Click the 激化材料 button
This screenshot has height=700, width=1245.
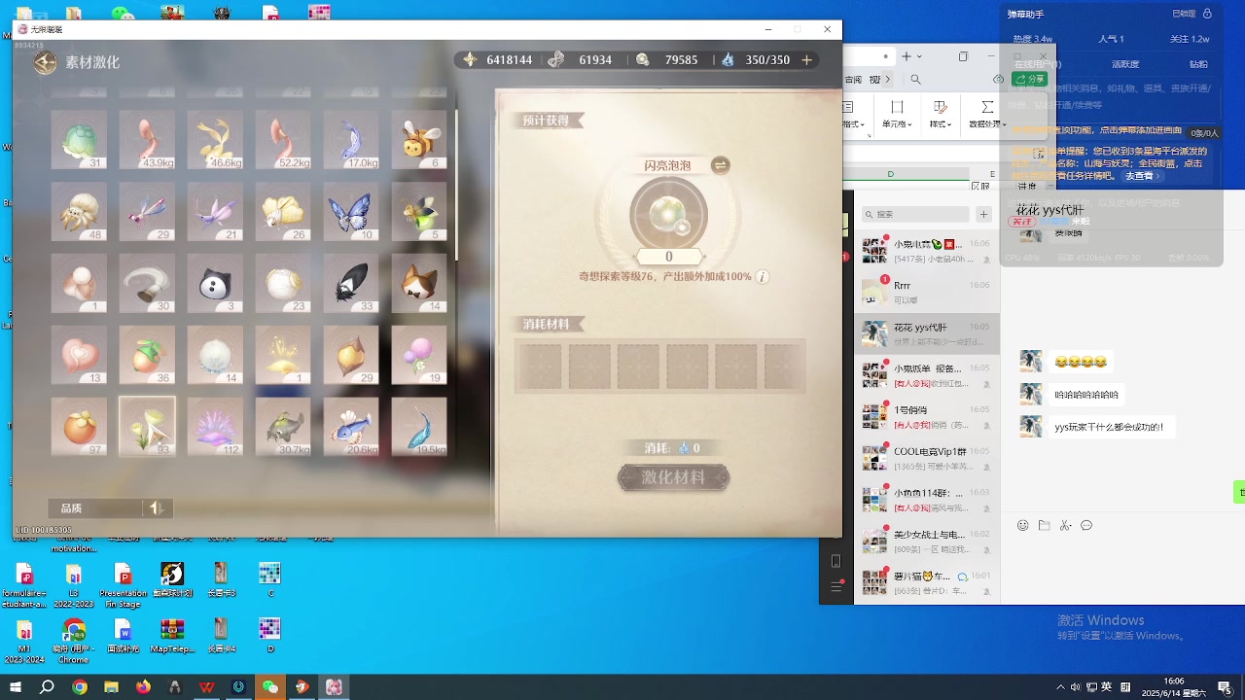pyautogui.click(x=674, y=477)
